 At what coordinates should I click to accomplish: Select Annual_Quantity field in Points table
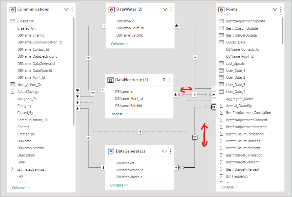point(239,106)
